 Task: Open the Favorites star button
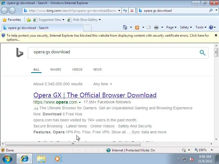point(12,20)
